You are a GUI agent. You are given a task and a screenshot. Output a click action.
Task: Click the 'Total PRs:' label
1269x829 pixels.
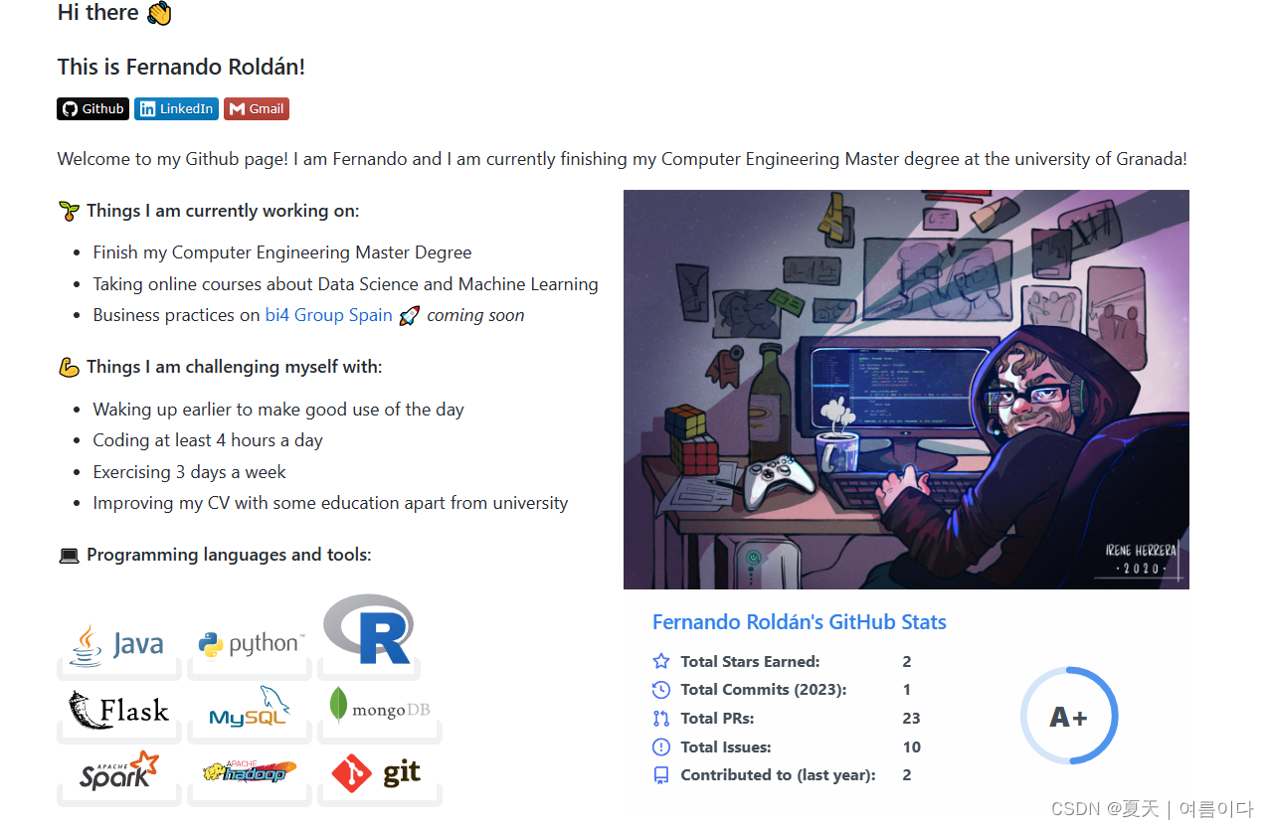coord(717,719)
